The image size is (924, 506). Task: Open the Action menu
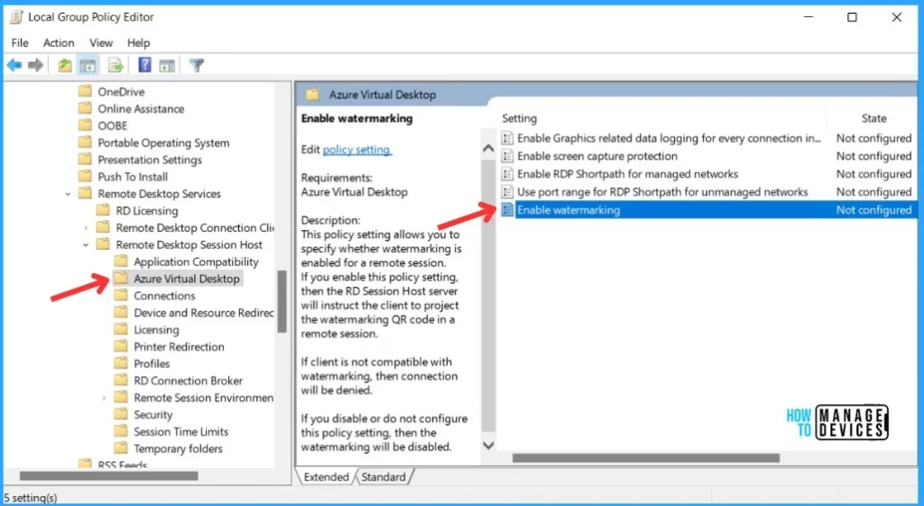coord(59,43)
